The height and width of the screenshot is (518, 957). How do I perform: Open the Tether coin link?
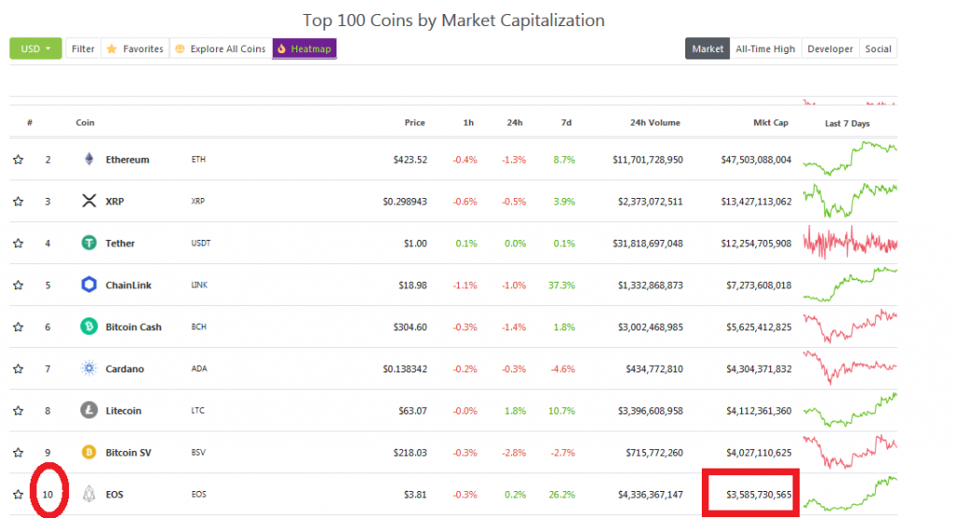click(x=120, y=244)
